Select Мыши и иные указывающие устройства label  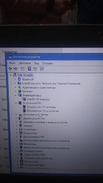coord(47,148)
